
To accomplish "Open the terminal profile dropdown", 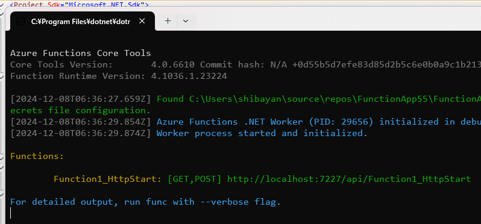I will point(185,21).
